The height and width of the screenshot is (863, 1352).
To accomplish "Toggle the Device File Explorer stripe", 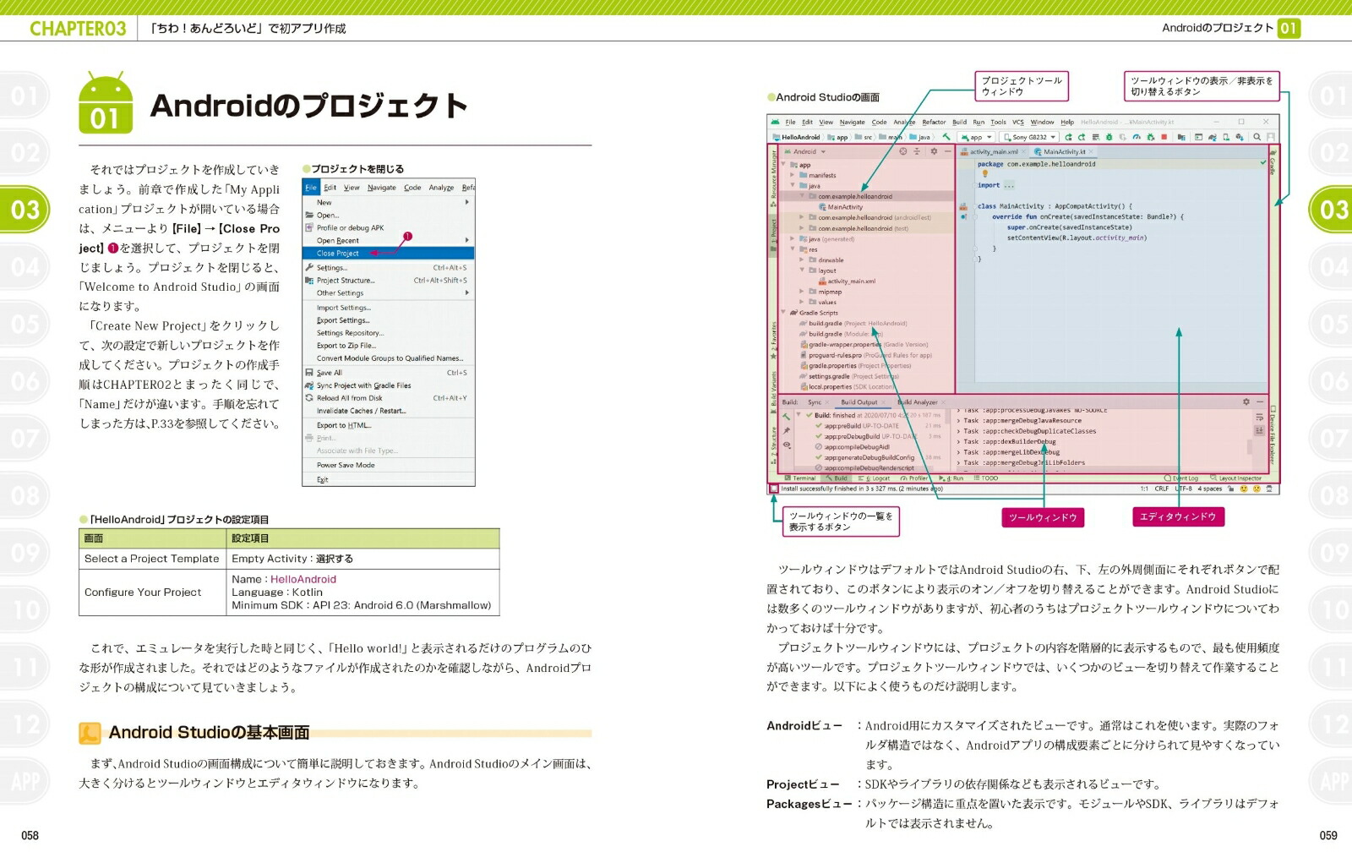I will coord(1273,435).
